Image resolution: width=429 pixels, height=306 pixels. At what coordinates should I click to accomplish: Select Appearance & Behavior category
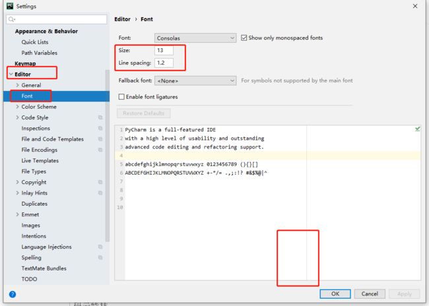(46, 31)
